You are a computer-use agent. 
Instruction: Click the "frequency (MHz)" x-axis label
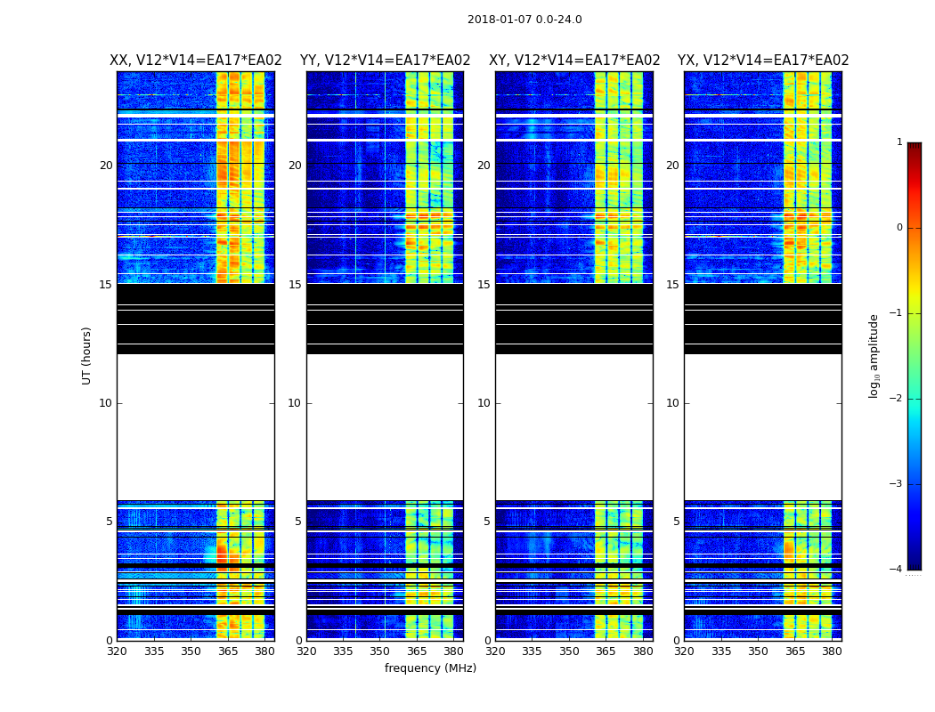coord(430,668)
